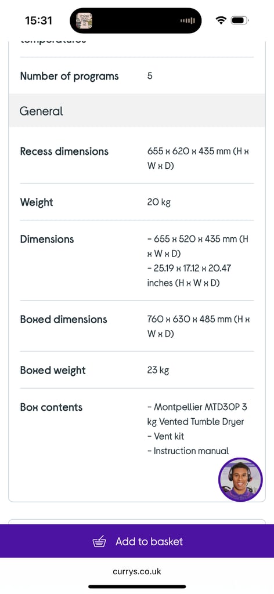The image size is (274, 594).
Task: Tap the Recess dimensions label
Action: (64, 151)
